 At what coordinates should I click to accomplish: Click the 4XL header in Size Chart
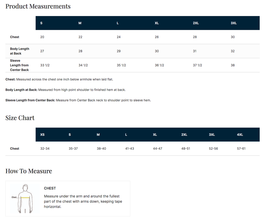pyautogui.click(x=240, y=135)
